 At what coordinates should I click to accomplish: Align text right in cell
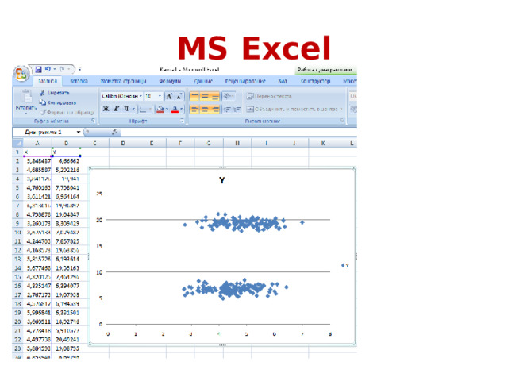215,110
